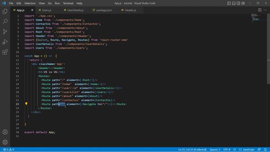Open the Go menu
The height and width of the screenshot is (152, 270).
click(x=50, y=3)
